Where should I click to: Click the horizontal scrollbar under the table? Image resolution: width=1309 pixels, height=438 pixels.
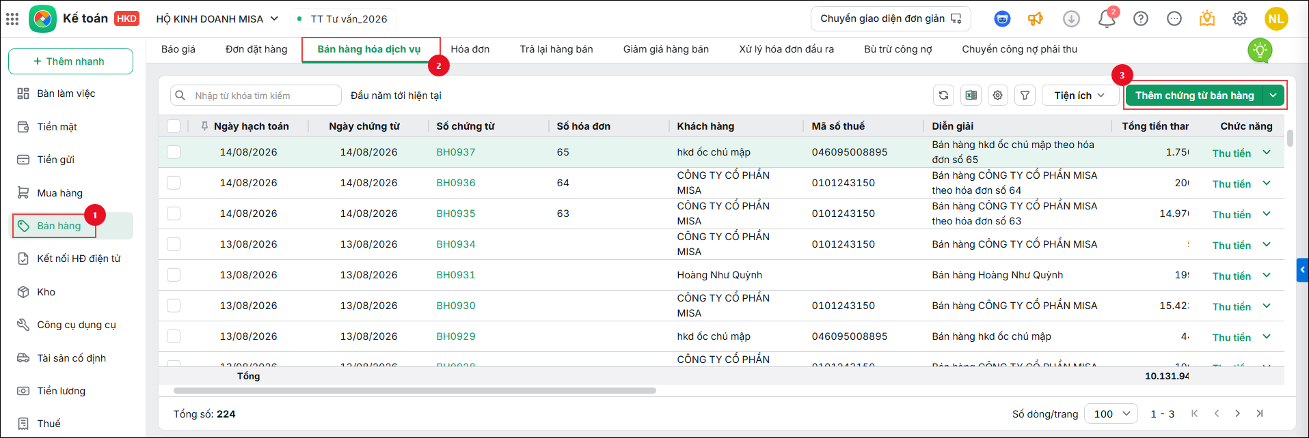(x=415, y=391)
